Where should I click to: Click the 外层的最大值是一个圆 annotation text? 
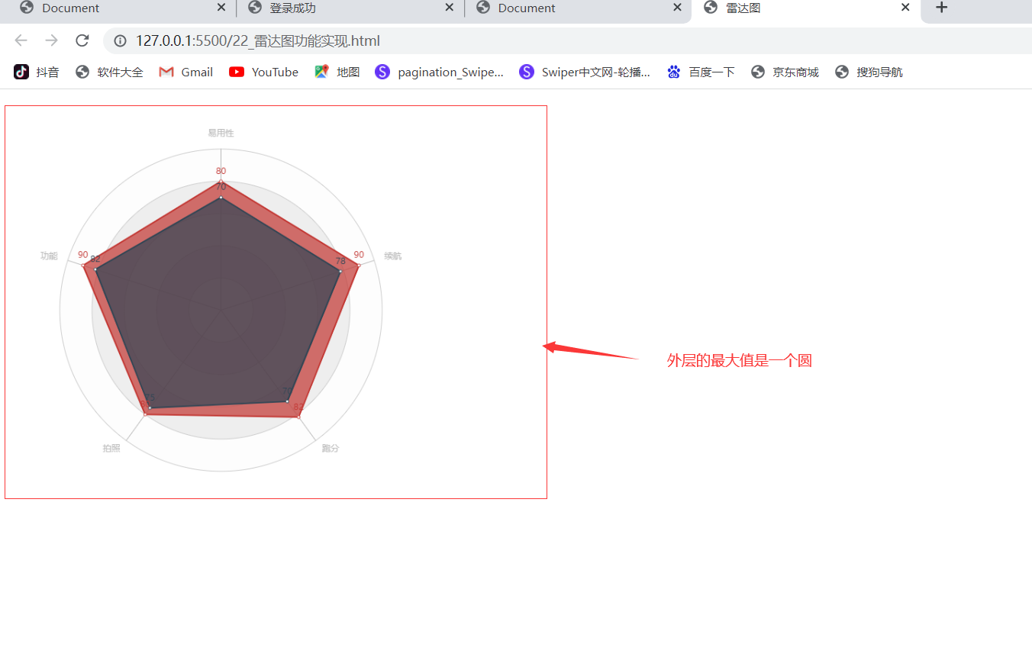[740, 361]
